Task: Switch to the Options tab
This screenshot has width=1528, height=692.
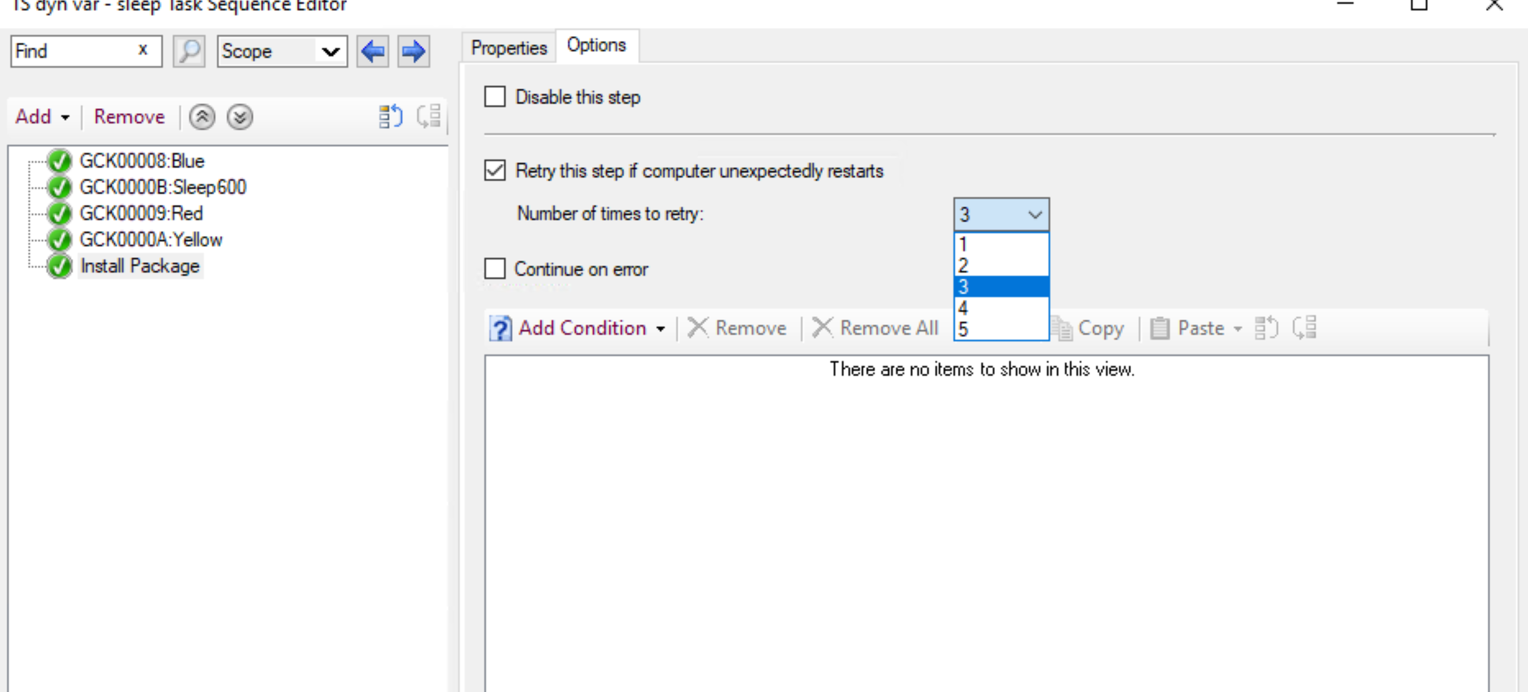Action: (594, 45)
